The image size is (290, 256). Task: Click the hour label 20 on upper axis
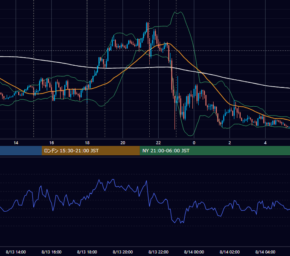click(123, 143)
